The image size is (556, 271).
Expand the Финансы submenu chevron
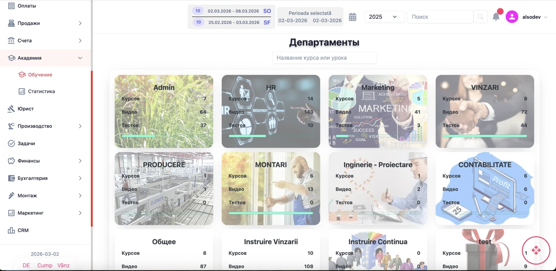(x=80, y=161)
